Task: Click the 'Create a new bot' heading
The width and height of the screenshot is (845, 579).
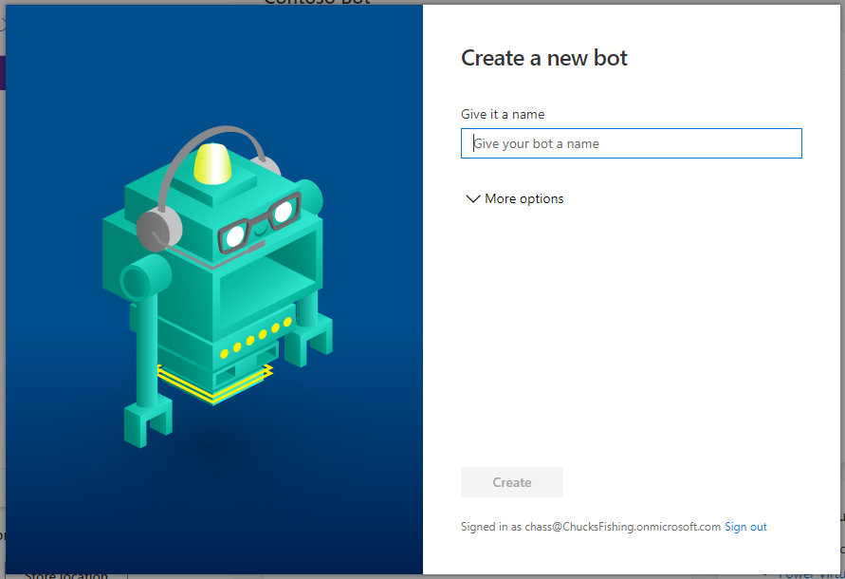Action: [x=543, y=58]
